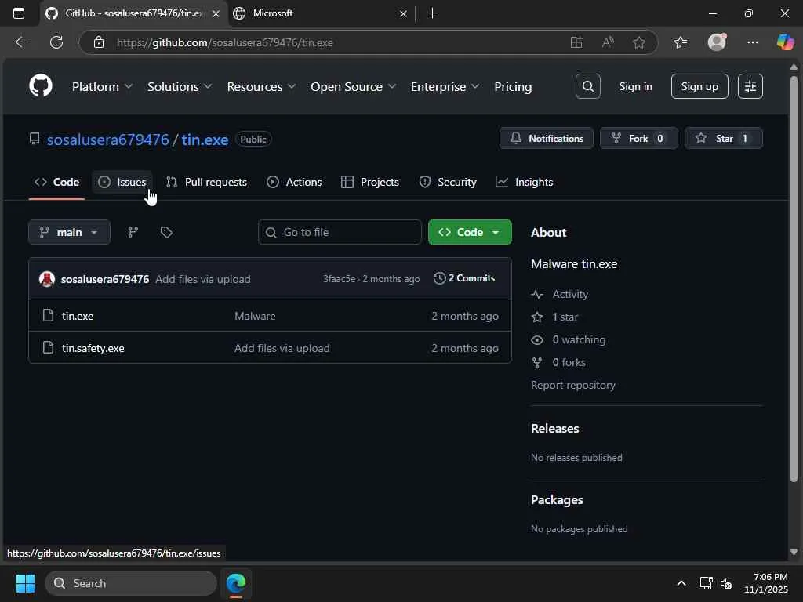The height and width of the screenshot is (602, 803).
Task: Expand the Platform menu
Action: [102, 86]
